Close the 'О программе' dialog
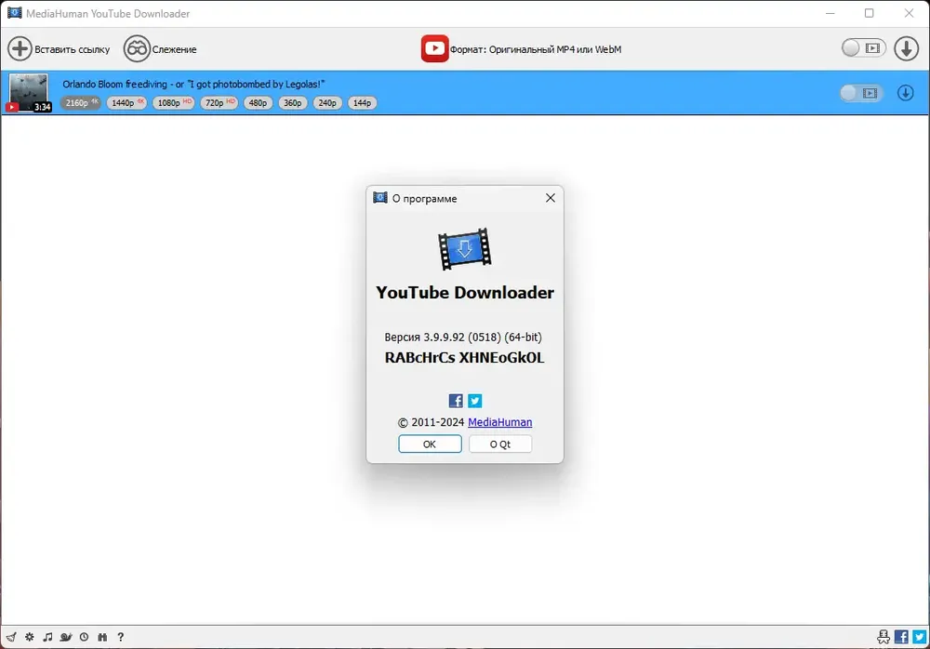Screen dimensions: 930x649 click(551, 197)
